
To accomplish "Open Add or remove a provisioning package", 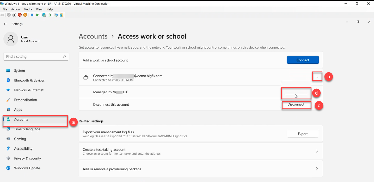I will 201,169.
